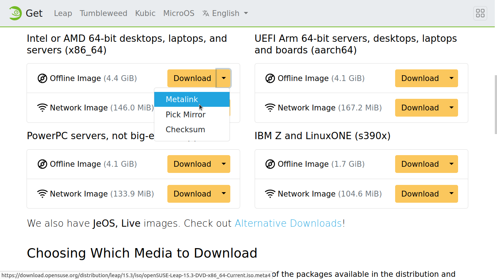Open the English language dropdown

pos(229,13)
